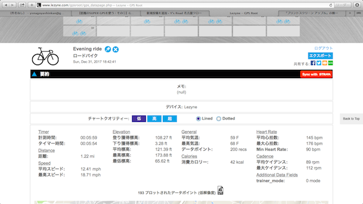Screen dimensions: 363x204
Task: Open the Safari share menu icon
Action: point(22,5)
